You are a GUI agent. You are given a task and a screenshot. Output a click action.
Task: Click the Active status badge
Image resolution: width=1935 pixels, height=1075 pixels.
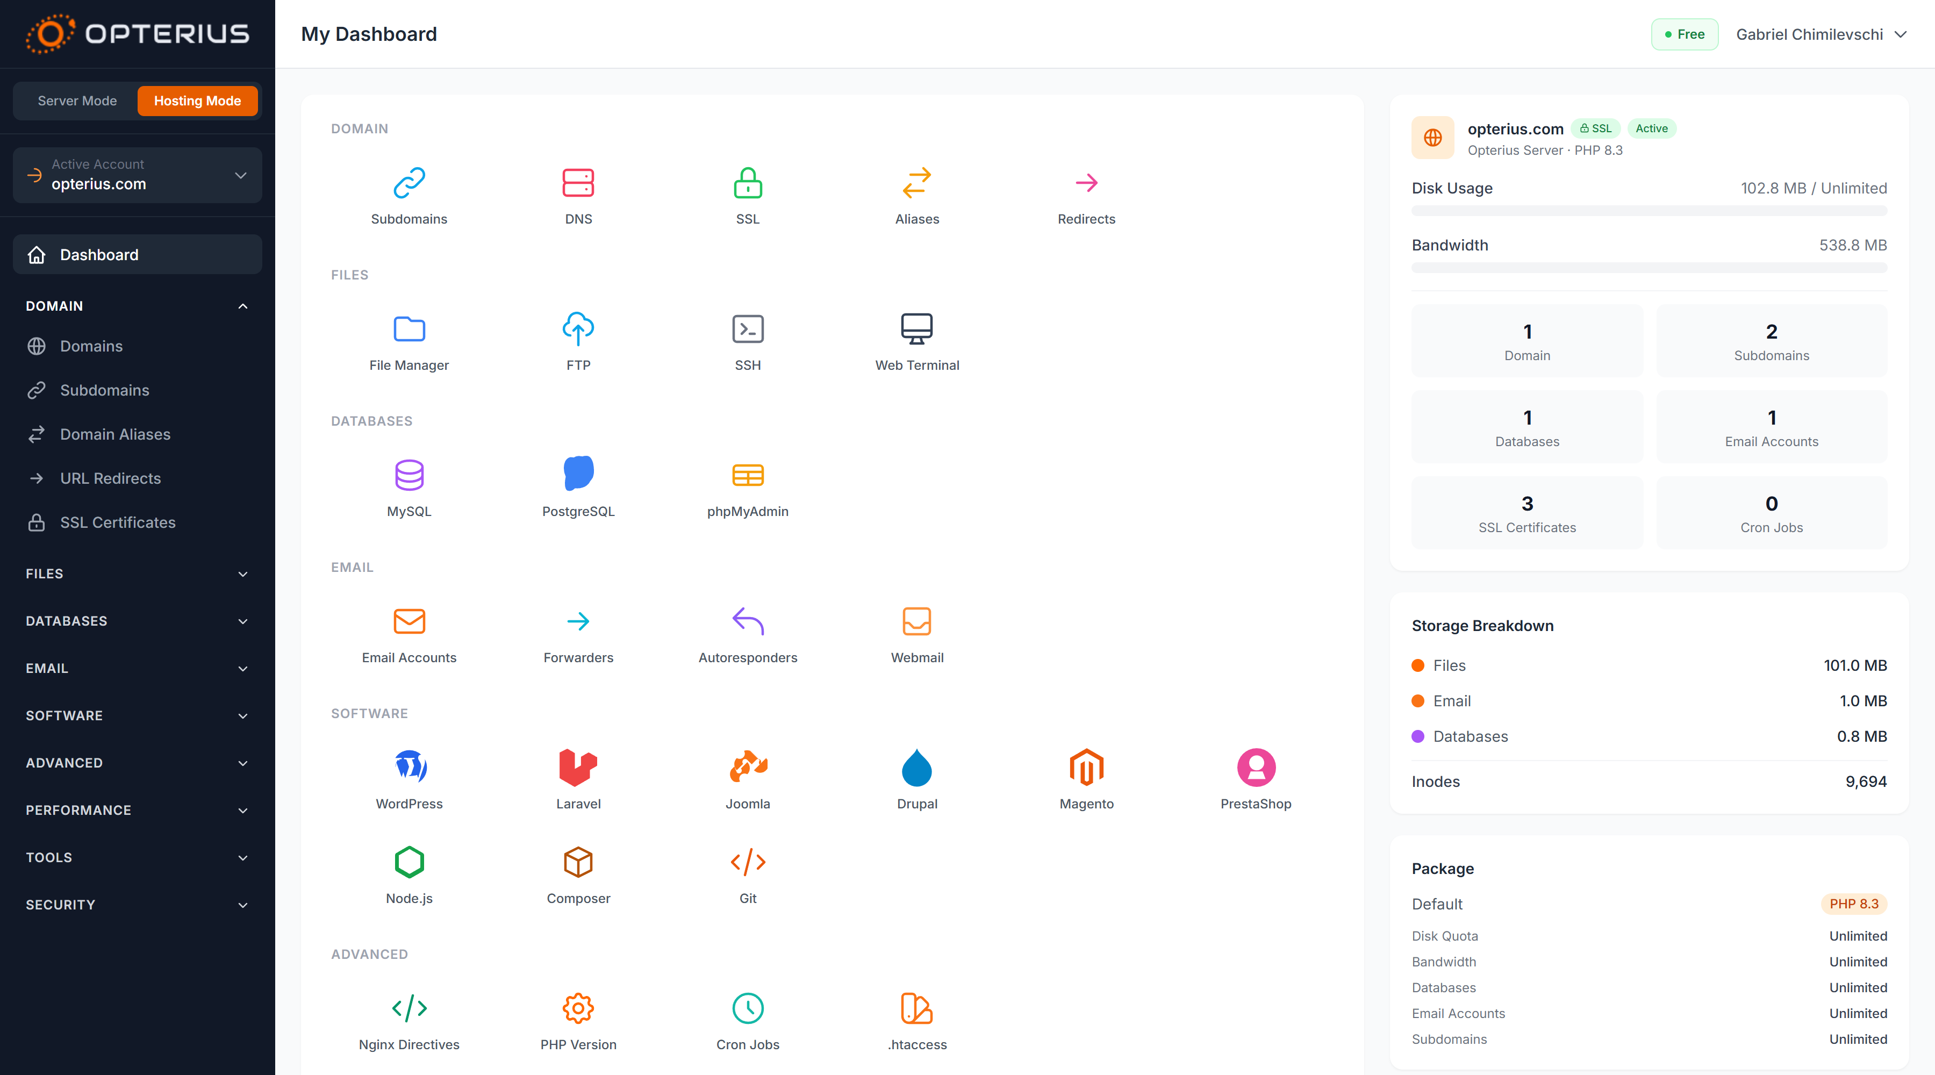(x=1651, y=128)
